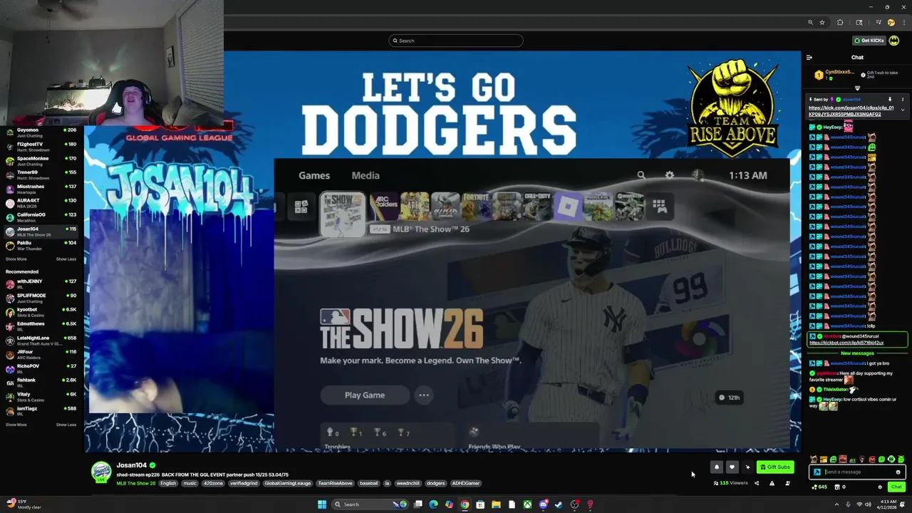912x513 pixels.
Task: Collapse Recommended list with Show Less
Action: coord(66,425)
